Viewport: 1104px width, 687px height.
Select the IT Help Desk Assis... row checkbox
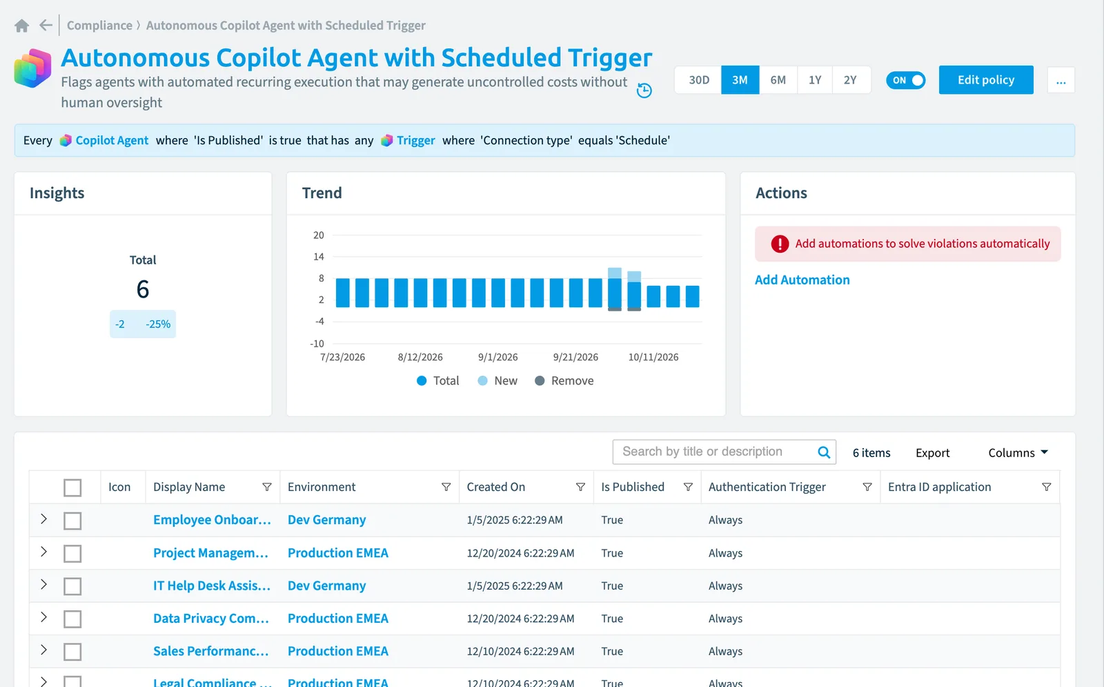pyautogui.click(x=72, y=586)
